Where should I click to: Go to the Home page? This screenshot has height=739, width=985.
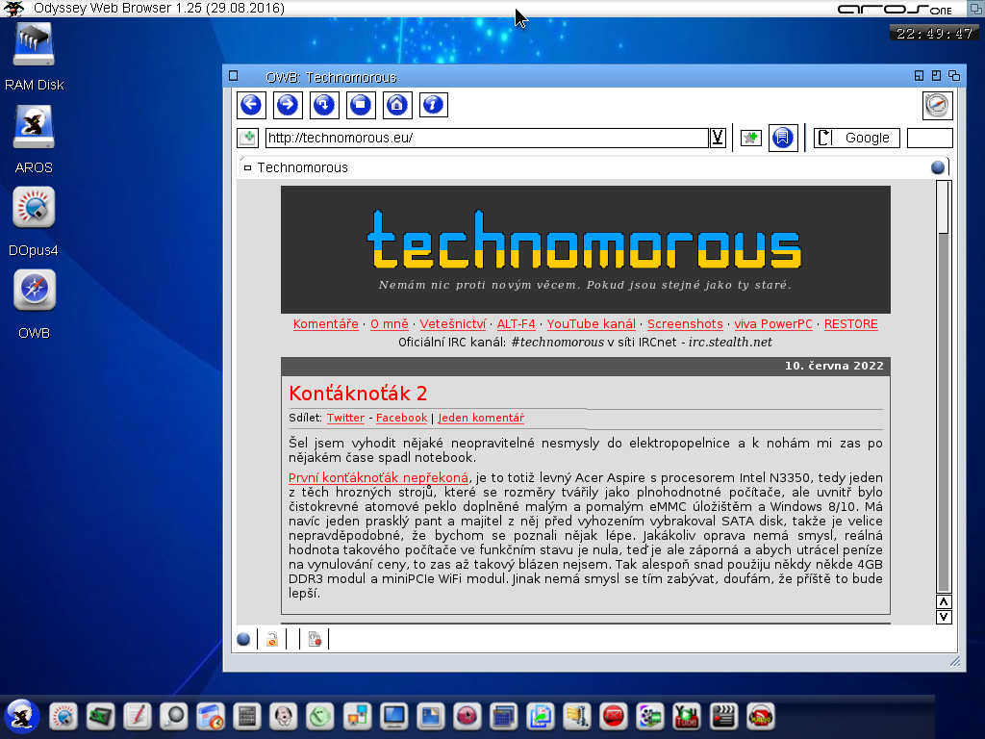point(397,105)
